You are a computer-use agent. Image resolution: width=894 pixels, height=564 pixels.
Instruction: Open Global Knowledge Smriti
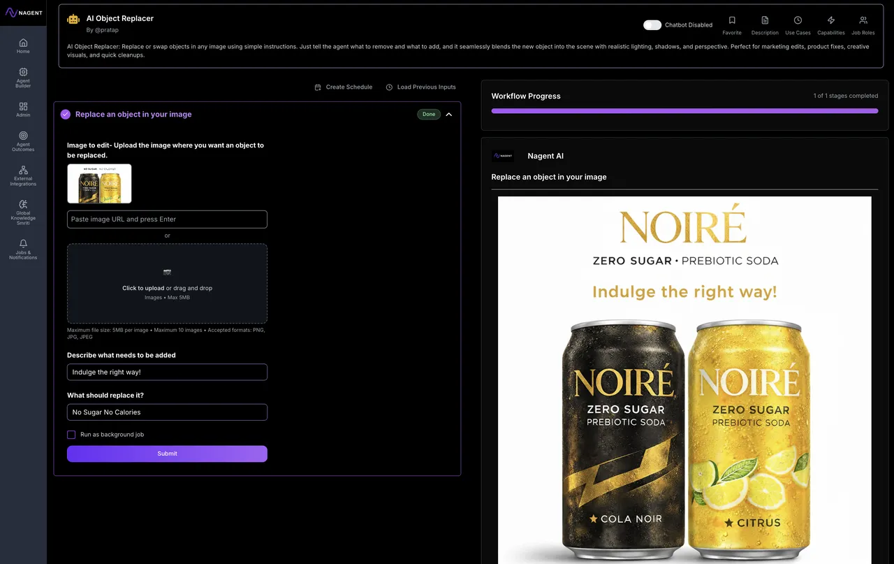point(23,212)
